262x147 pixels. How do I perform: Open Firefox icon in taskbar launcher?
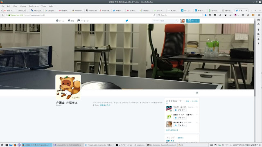click(x=15, y=145)
